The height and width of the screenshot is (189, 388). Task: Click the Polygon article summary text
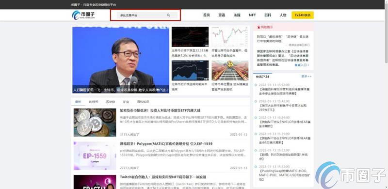pyautogui.click(x=183, y=153)
